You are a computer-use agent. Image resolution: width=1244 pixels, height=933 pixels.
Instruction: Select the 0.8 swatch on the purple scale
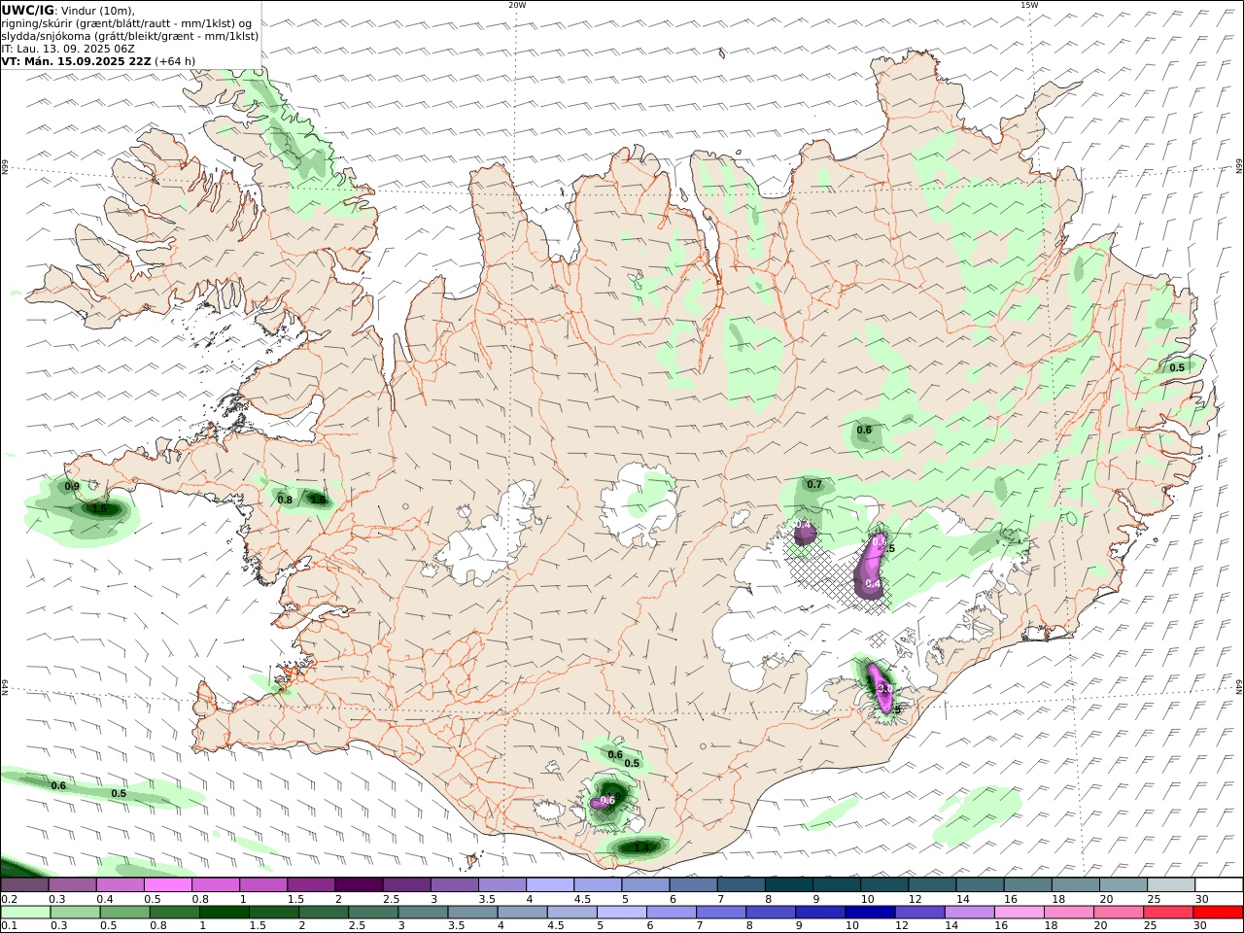(216, 884)
